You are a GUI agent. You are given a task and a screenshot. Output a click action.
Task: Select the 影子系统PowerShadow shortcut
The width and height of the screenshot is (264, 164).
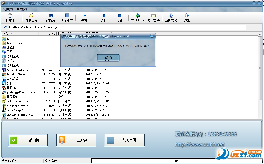click(19, 92)
